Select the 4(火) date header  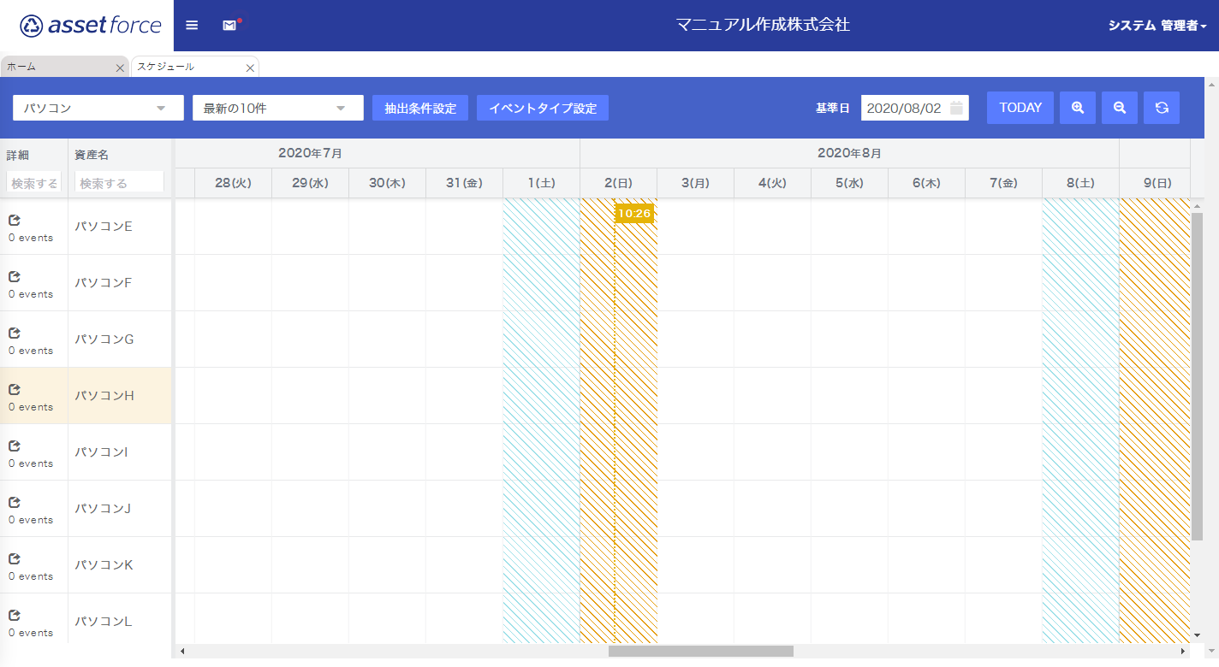tap(772, 183)
